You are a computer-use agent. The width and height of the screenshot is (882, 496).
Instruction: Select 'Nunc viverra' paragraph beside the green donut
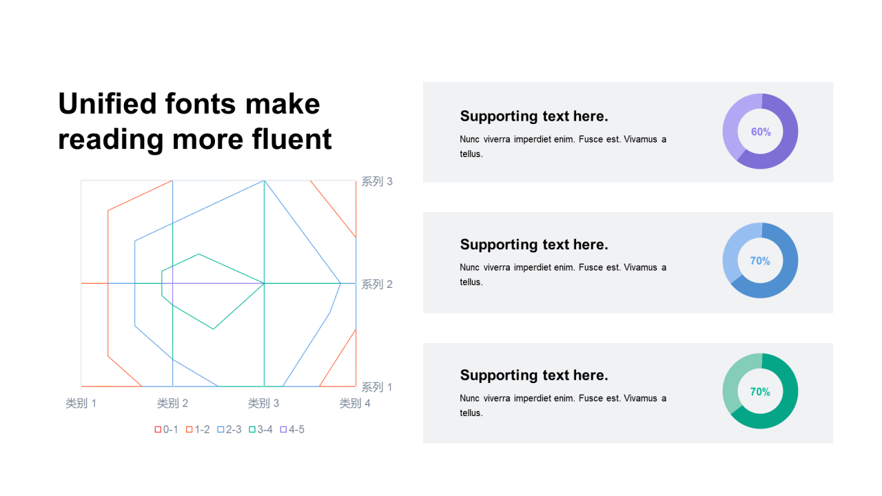click(x=563, y=405)
